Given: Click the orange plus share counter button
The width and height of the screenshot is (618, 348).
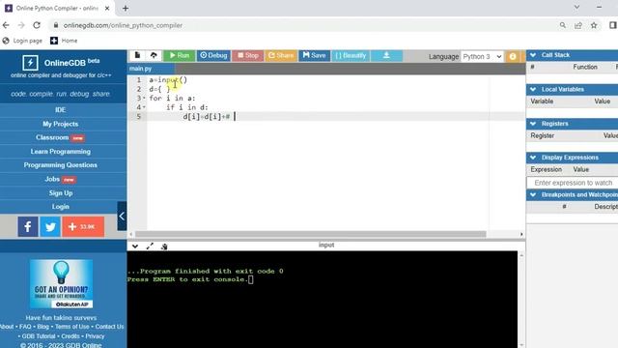Looking at the screenshot, I should click(x=83, y=226).
